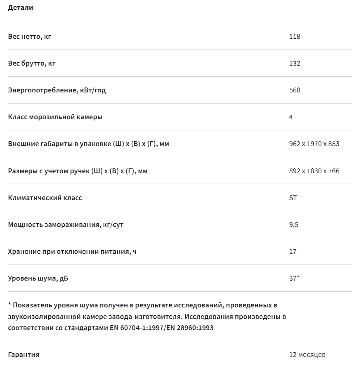
Task: Click the Класс морозильной камеры label
Action: coord(55,117)
